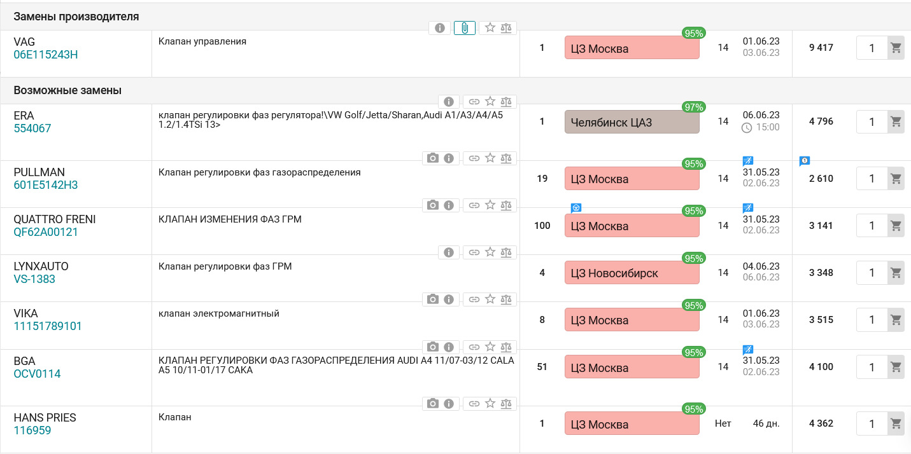This screenshot has height=454, width=911.
Task: Toggle the favorite star for VAG 06E115243H
Action: (490, 28)
